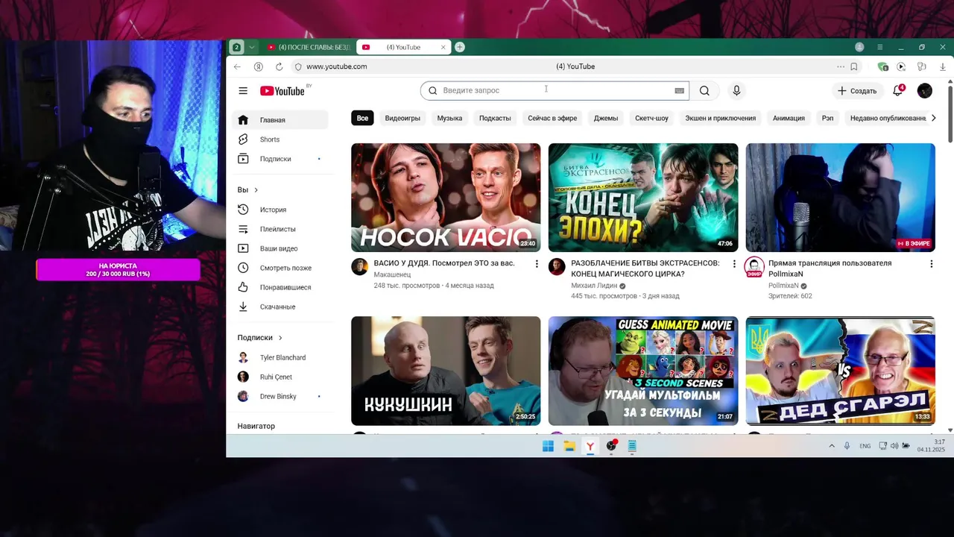
Task: Click the Yandex home button in toolbar
Action: 258,66
